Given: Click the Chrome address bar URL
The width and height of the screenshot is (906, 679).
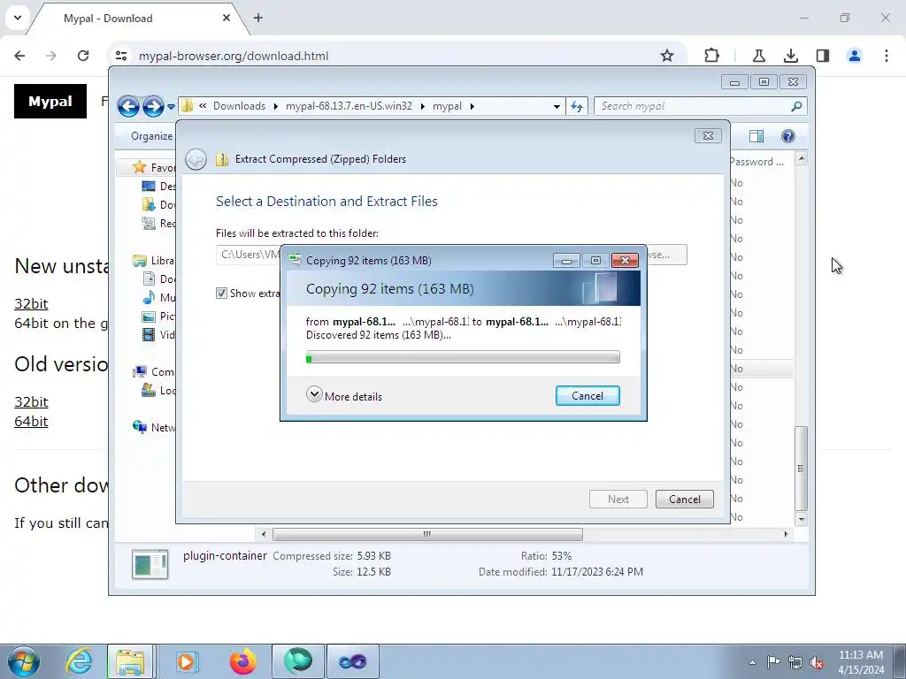Looking at the screenshot, I should click(x=234, y=56).
